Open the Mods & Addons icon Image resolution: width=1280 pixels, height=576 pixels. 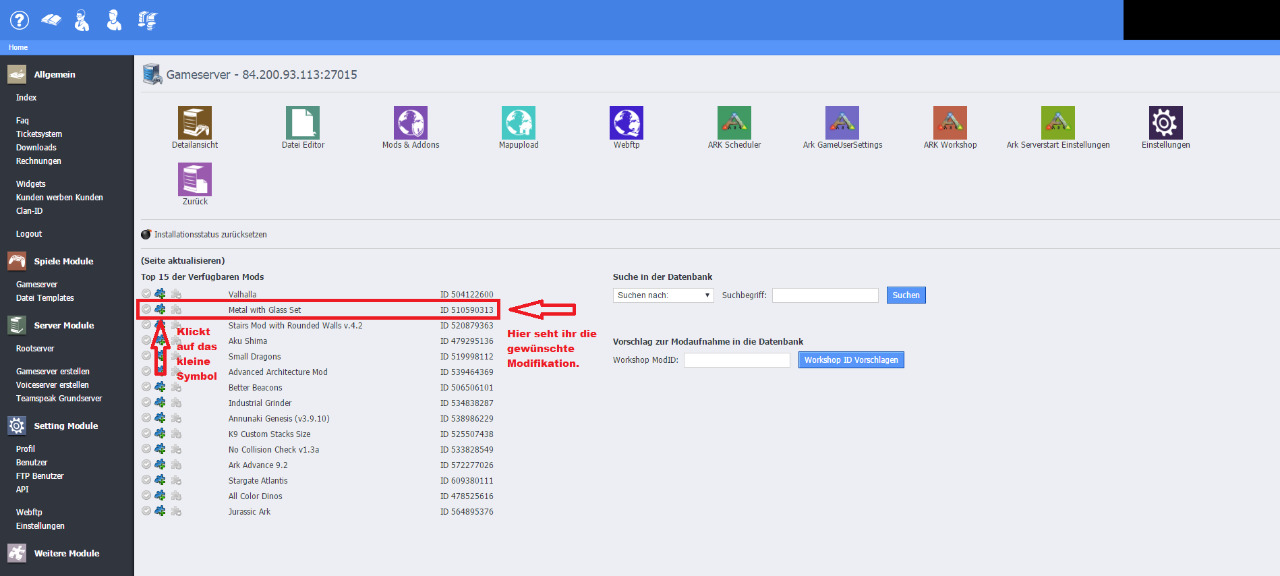tap(410, 123)
